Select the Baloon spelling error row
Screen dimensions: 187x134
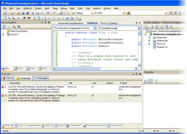(x=71, y=89)
